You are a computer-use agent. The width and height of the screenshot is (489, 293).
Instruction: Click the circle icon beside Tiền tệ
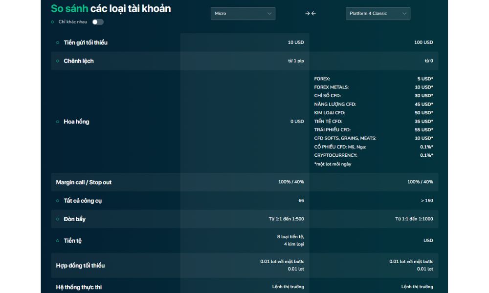(57, 241)
